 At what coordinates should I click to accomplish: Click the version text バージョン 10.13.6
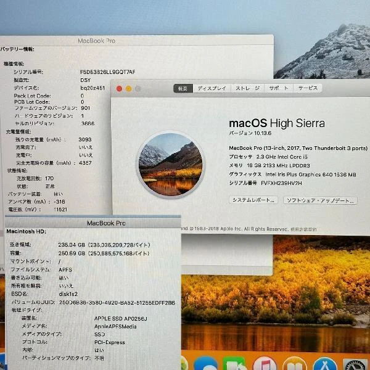point(250,133)
